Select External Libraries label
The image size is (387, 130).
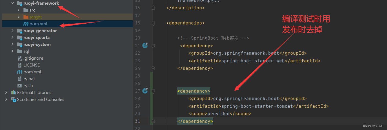click(x=34, y=93)
